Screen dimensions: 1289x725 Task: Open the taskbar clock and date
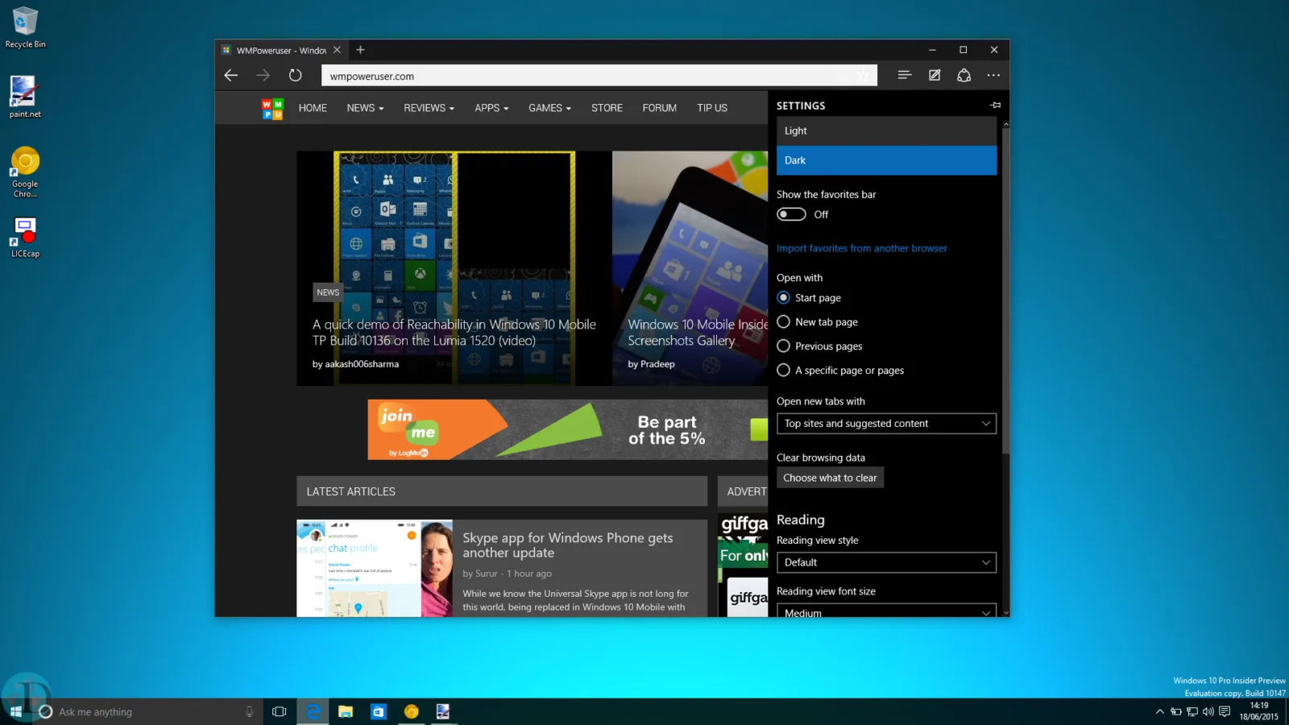[x=1258, y=711]
